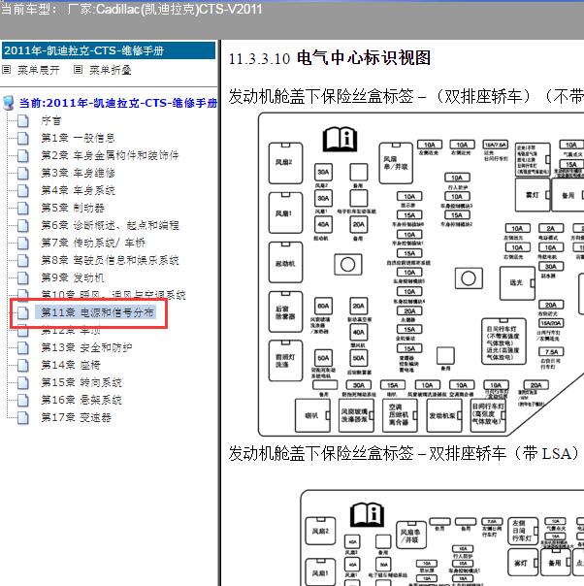Click the 雾灯 relay in first diagram
Screen dimensions: 584x586
[533, 195]
